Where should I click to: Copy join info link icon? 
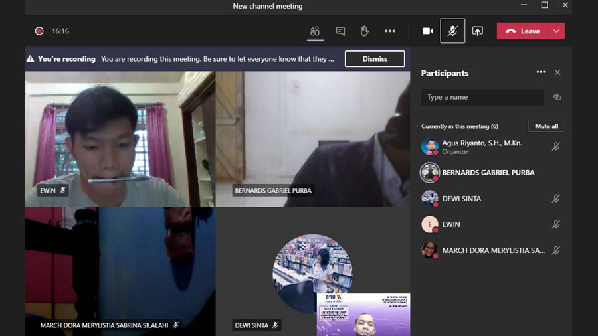[557, 97]
